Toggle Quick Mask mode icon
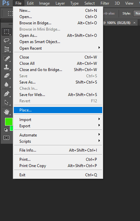Screen dimensions: 140x221 (x=6, y=137)
